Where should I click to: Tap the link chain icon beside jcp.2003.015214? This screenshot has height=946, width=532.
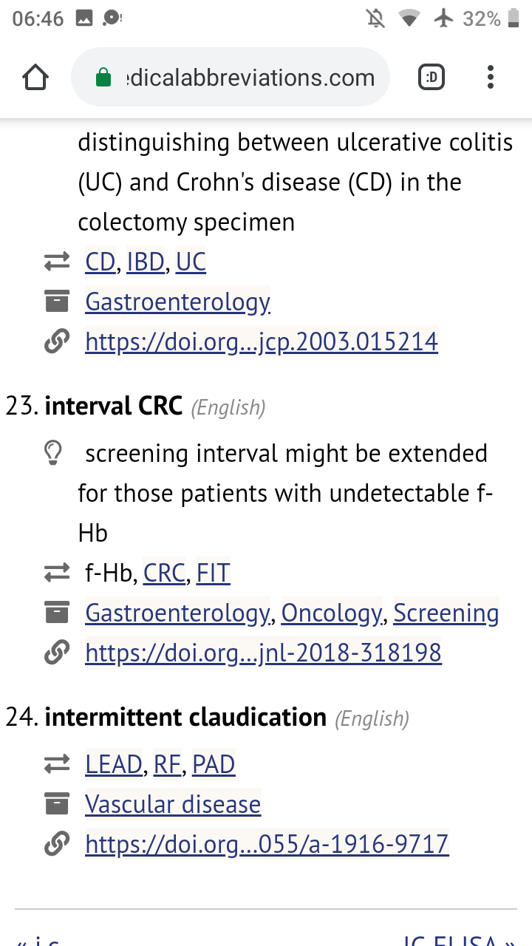pyautogui.click(x=57, y=341)
